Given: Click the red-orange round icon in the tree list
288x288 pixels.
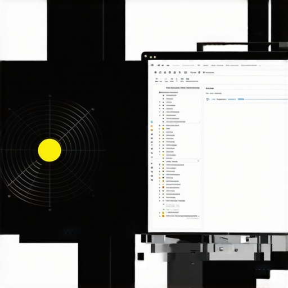Looking at the screenshot, I should pyautogui.click(x=163, y=187).
